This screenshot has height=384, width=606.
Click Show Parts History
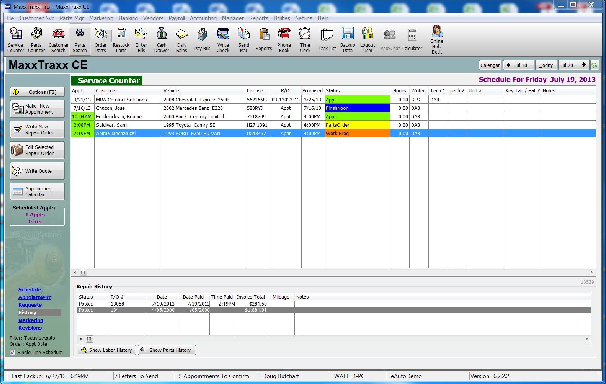coord(167,350)
